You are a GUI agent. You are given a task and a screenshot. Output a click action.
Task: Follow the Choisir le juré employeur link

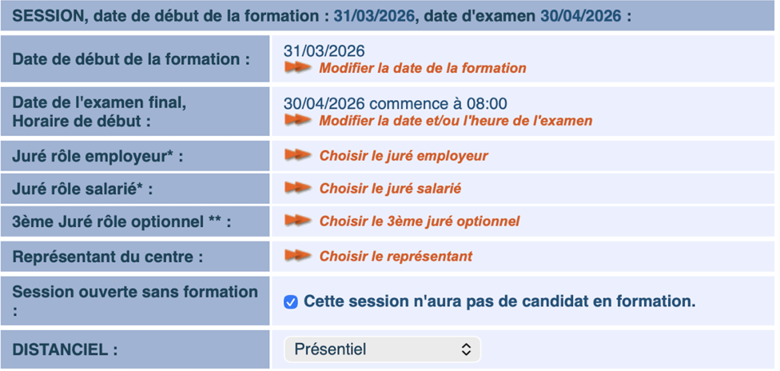pyautogui.click(x=404, y=155)
